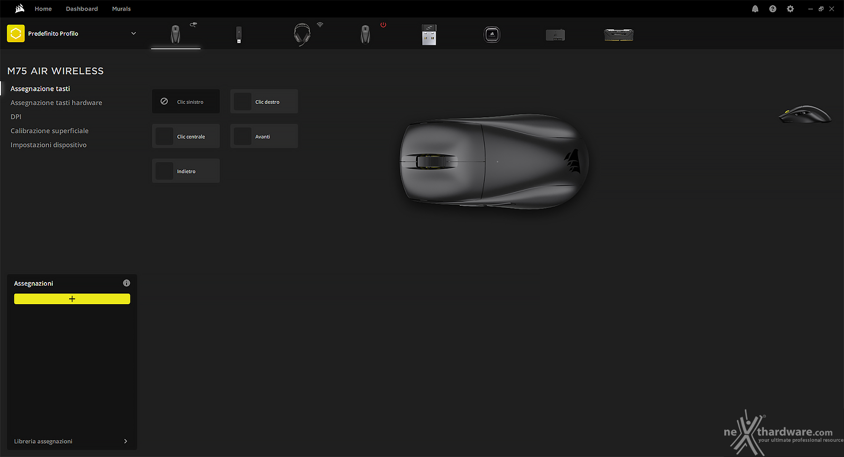This screenshot has height=457, width=844.
Task: Open the Dashboard tab
Action: click(x=82, y=9)
